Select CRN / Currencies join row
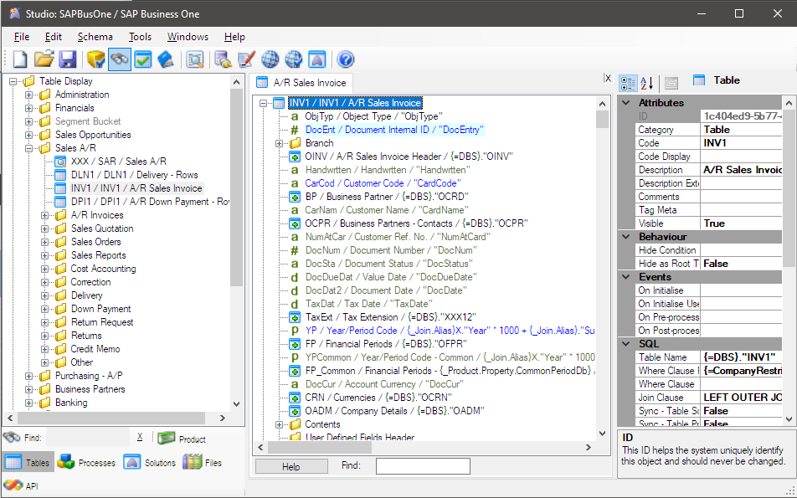The image size is (797, 498). point(378,398)
